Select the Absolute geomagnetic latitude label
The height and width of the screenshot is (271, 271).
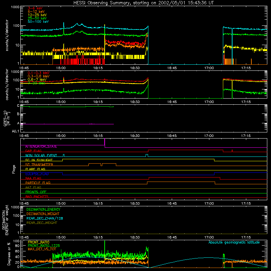click(x=234, y=243)
